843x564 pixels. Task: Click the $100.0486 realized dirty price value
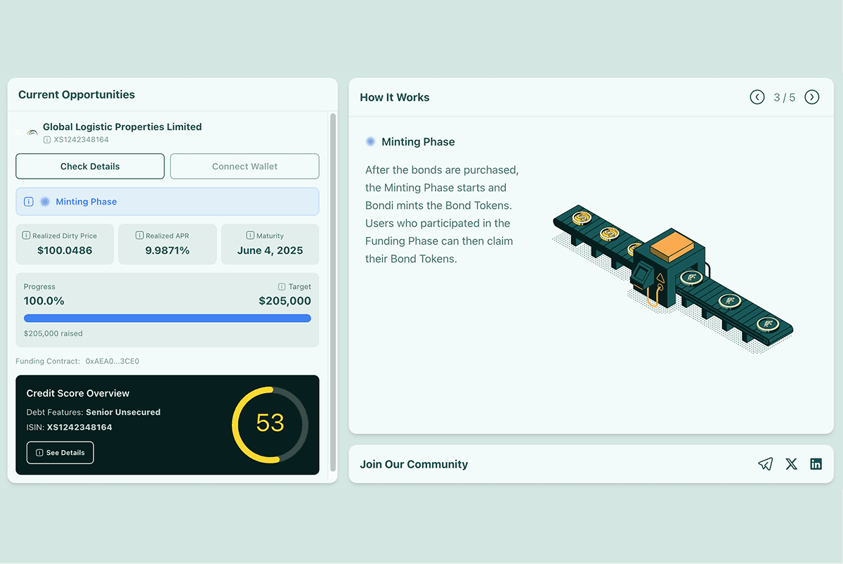click(65, 250)
